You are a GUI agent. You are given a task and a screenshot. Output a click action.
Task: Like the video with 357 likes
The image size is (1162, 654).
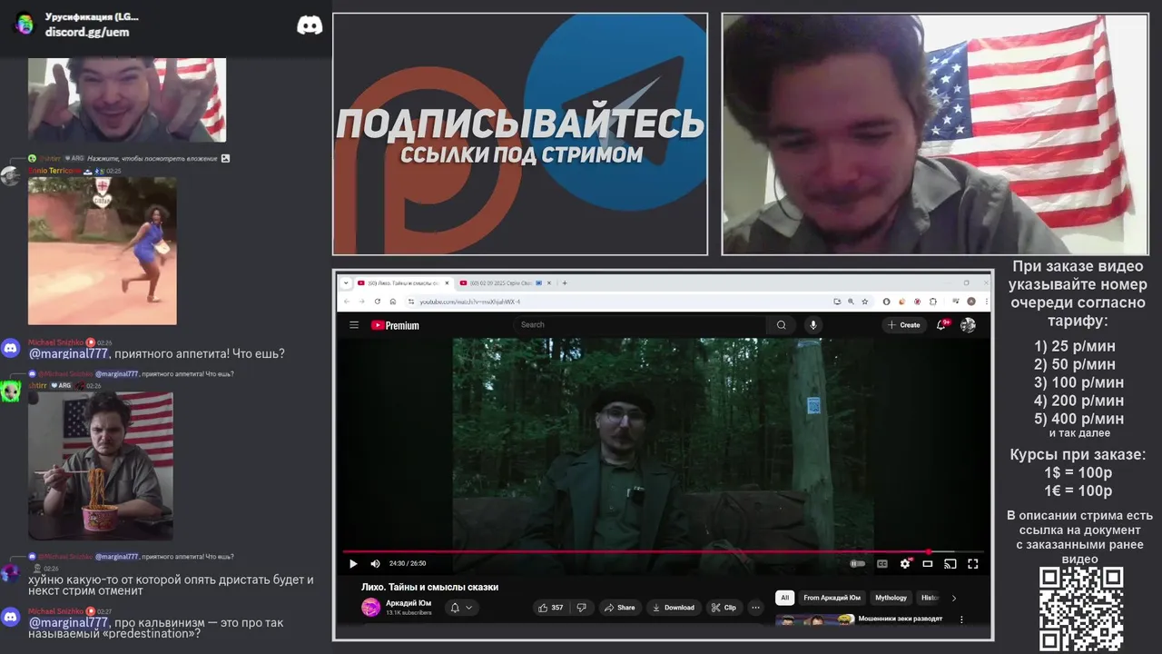pyautogui.click(x=550, y=608)
